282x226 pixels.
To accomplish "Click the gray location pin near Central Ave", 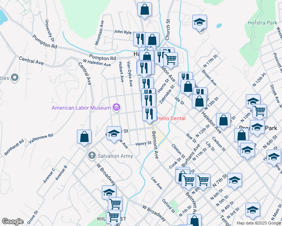I will (x=15, y=78).
